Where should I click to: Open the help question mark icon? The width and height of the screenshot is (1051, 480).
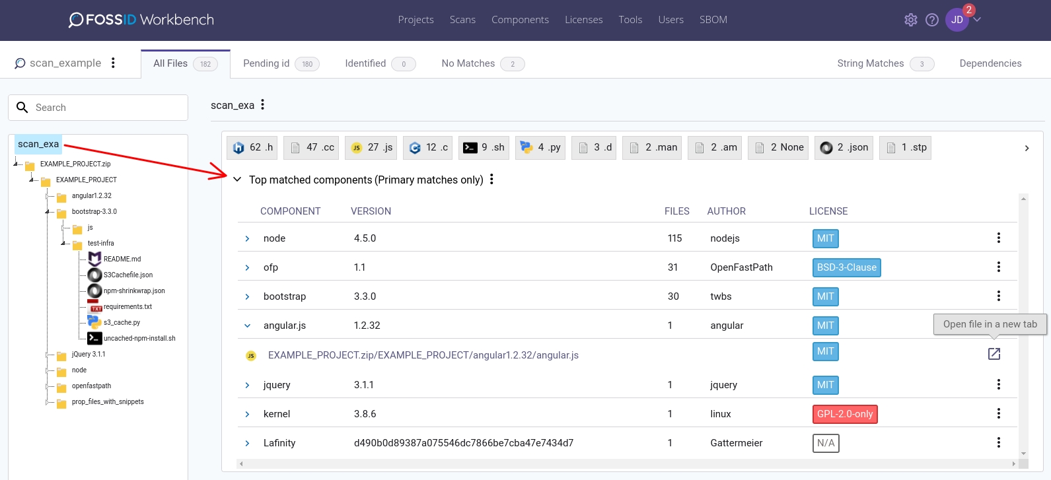tap(932, 20)
